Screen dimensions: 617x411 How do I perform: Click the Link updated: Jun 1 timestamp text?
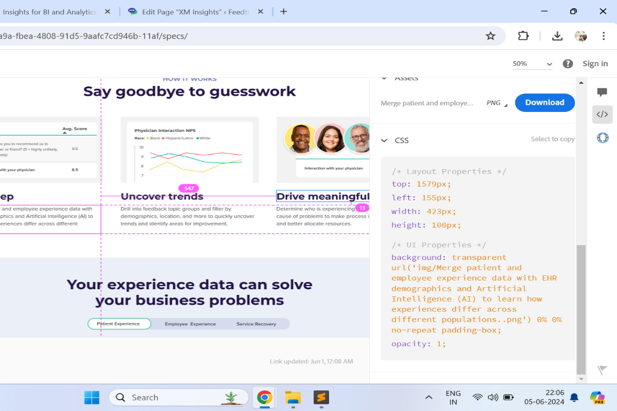click(x=312, y=362)
